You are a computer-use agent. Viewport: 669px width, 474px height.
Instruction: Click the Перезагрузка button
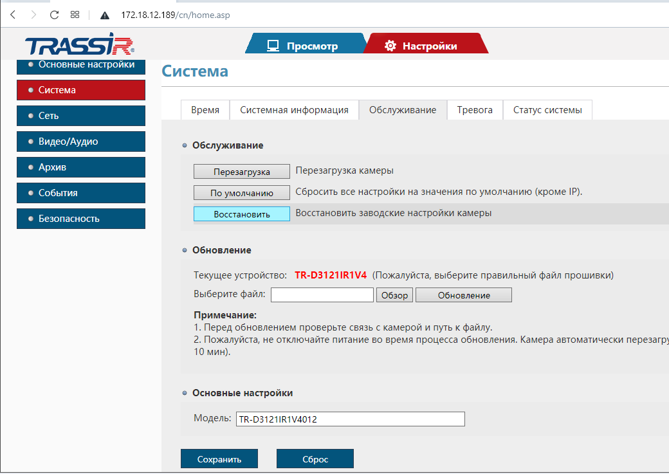pyautogui.click(x=241, y=172)
